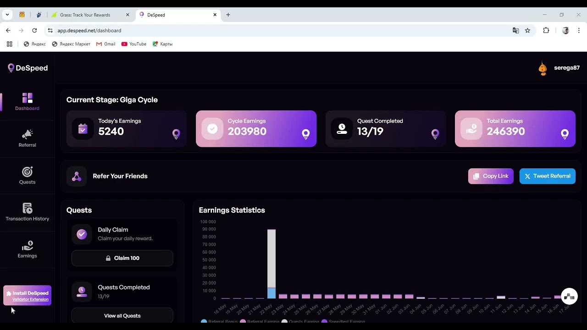Close the Grass: Track Your Rewards tab
Screen dimensions: 587x330
[x=127, y=15]
